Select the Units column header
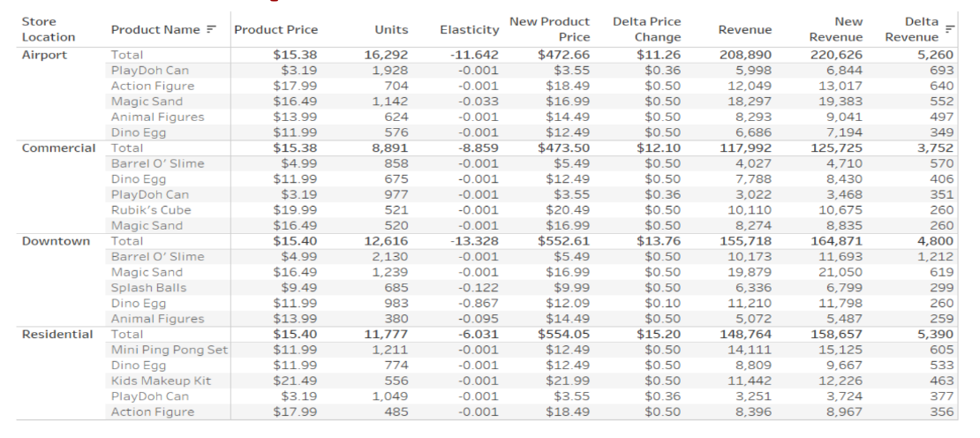The height and width of the screenshot is (438, 980). click(391, 30)
